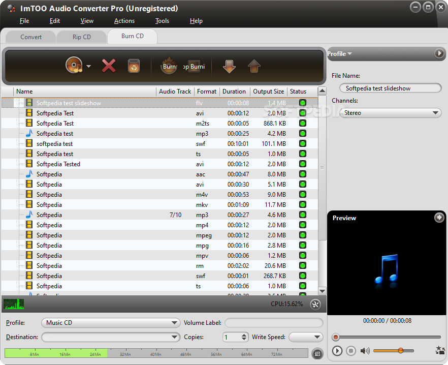Click the disc capacity icon by the timeline
Viewport: 448px width, 365px height.
tap(317, 353)
